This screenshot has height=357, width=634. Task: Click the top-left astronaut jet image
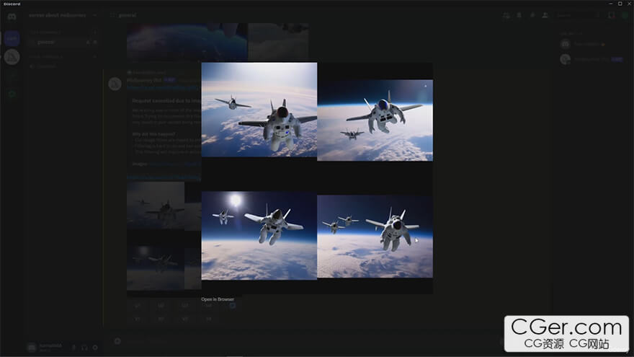tap(259, 110)
